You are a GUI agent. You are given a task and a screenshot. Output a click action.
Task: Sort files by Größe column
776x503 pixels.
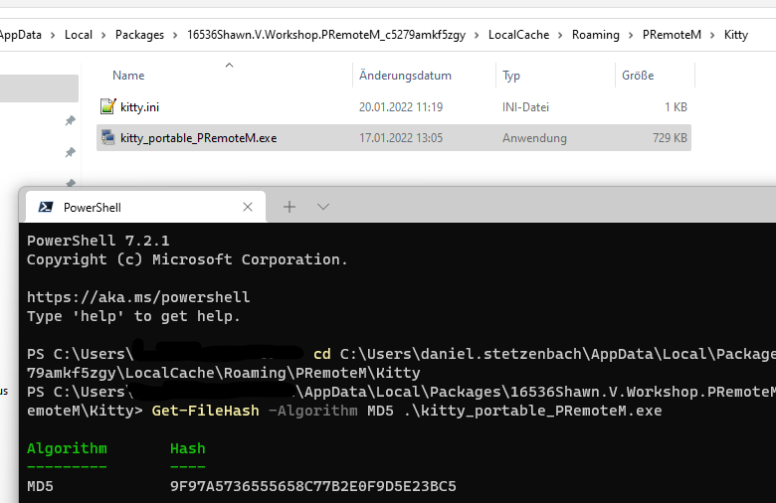pyautogui.click(x=638, y=76)
